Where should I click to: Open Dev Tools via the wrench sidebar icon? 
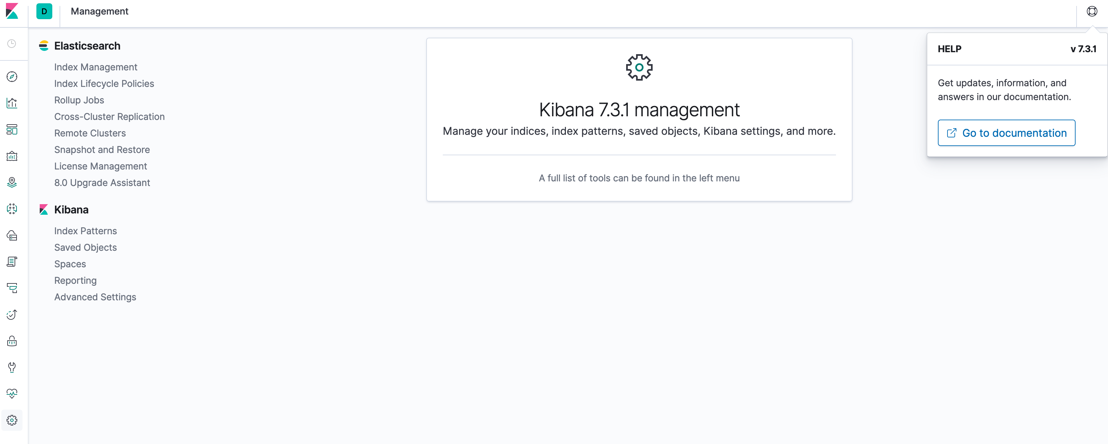[12, 367]
